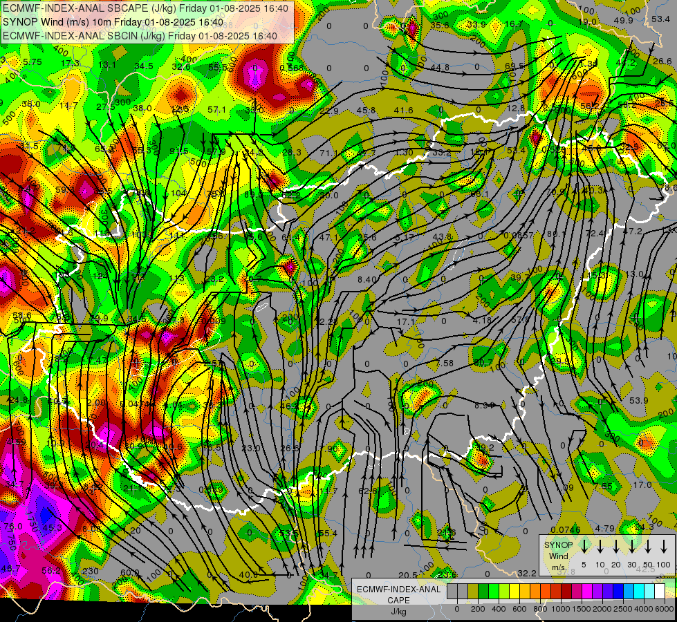Click the 10 m/s wind arrow in legend
This screenshot has height=622, width=677.
(x=600, y=546)
